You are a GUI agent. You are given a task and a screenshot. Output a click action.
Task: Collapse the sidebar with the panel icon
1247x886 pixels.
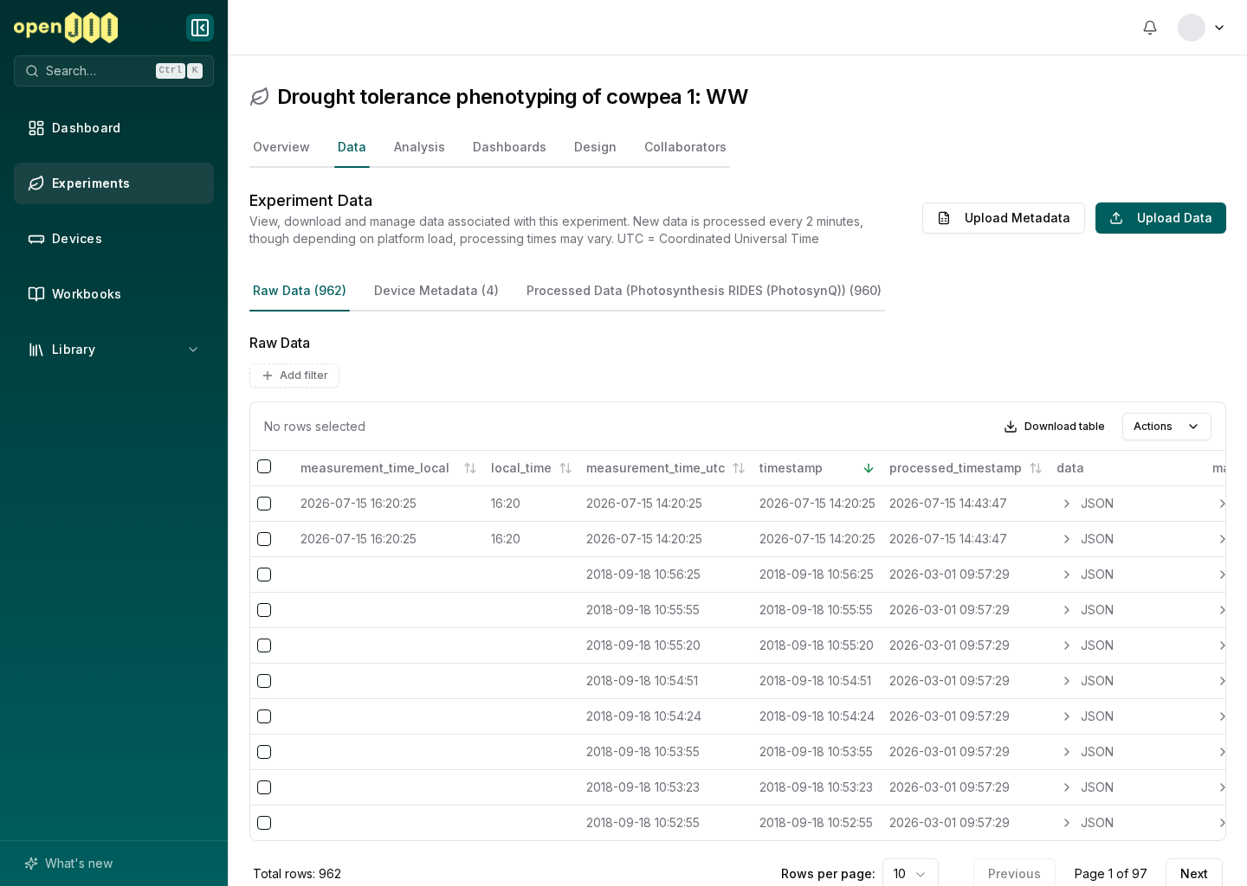[200, 28]
